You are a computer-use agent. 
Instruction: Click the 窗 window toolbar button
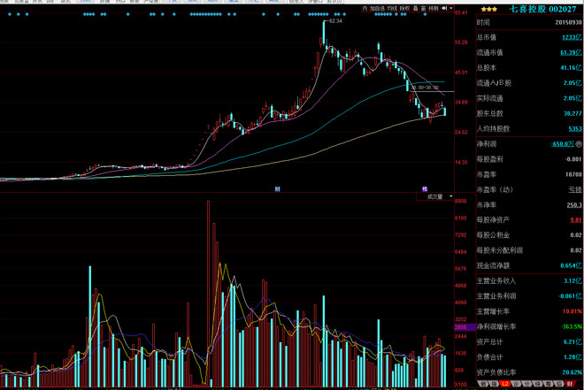pyautogui.click(x=424, y=8)
